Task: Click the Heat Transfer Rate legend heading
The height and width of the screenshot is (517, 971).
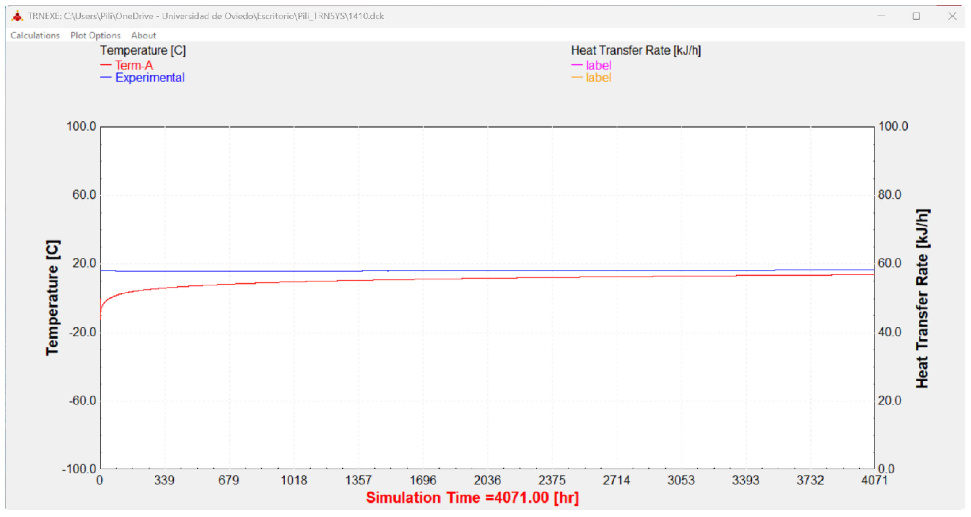Action: click(636, 50)
